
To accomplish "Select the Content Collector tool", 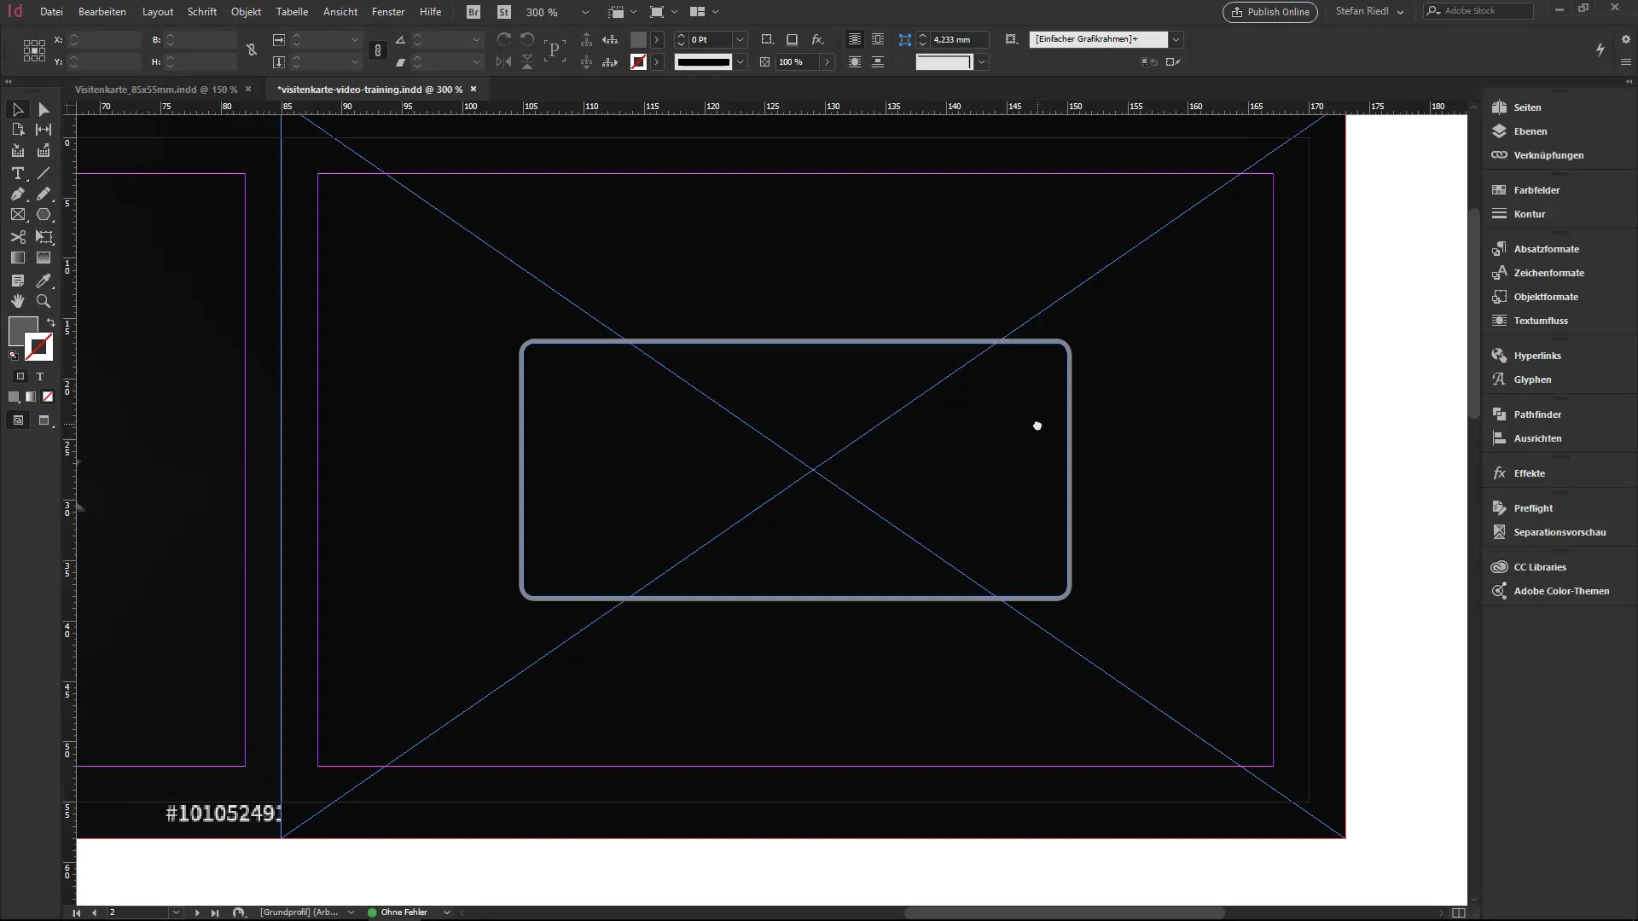I will pos(17,151).
